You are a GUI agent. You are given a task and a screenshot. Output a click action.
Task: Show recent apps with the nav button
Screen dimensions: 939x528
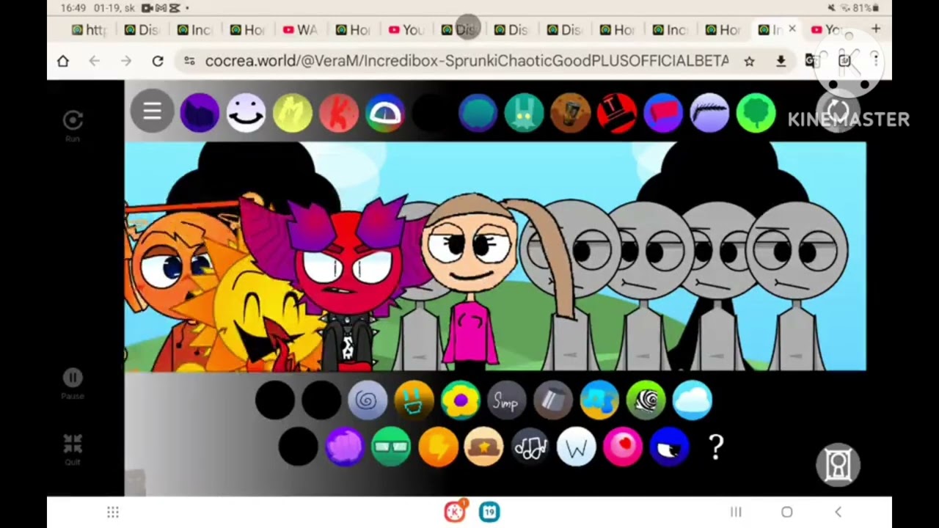736,512
